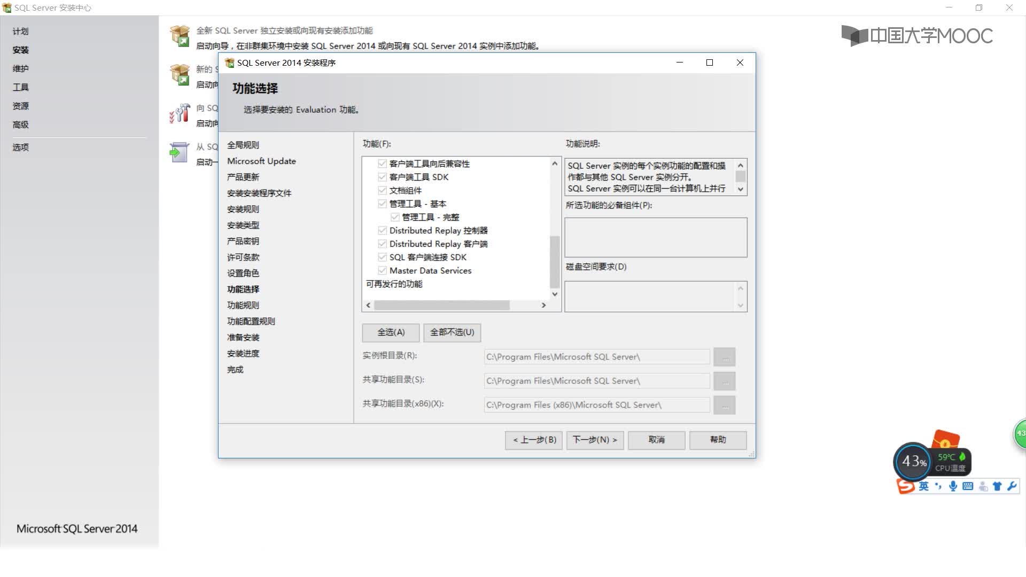
Task: Click the SQL Server 2014 setup dialog title icon
Action: (230, 63)
